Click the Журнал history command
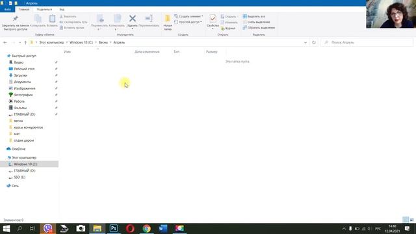Viewport: 416px width, 234px height. [x=228, y=28]
